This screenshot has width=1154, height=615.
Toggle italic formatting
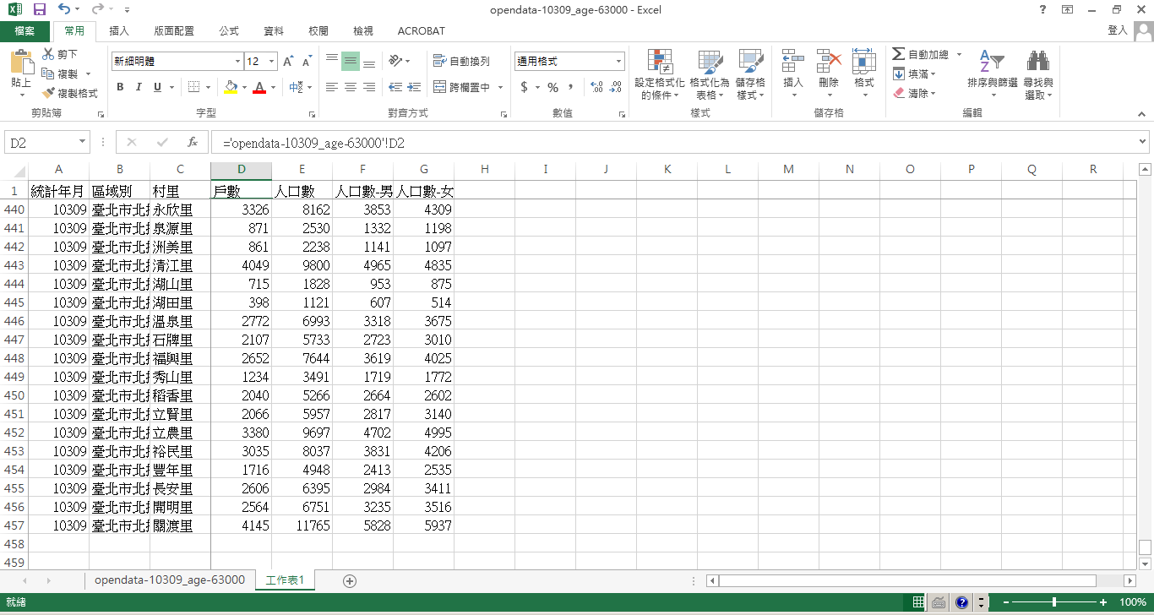[139, 87]
